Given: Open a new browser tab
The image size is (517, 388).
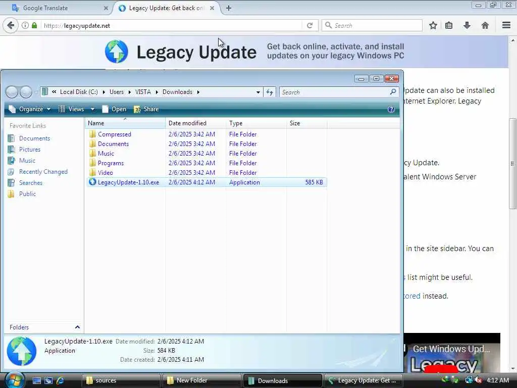Looking at the screenshot, I should tap(229, 8).
